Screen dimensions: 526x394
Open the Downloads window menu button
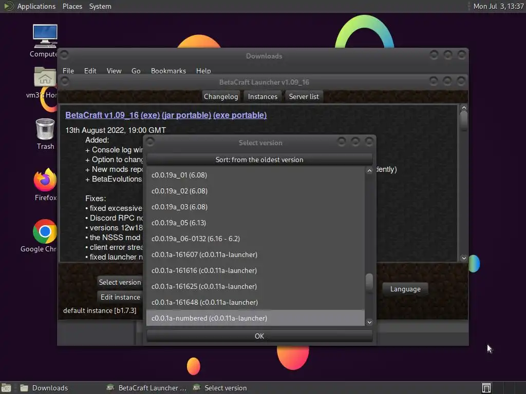pos(64,54)
